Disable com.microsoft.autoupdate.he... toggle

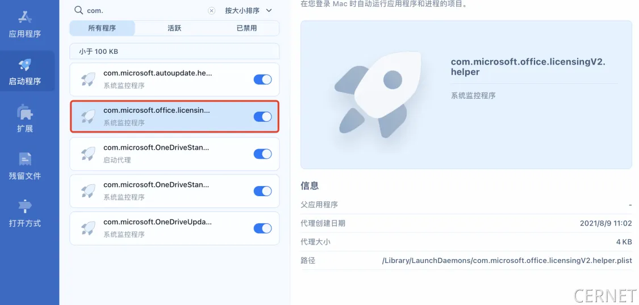pyautogui.click(x=262, y=79)
